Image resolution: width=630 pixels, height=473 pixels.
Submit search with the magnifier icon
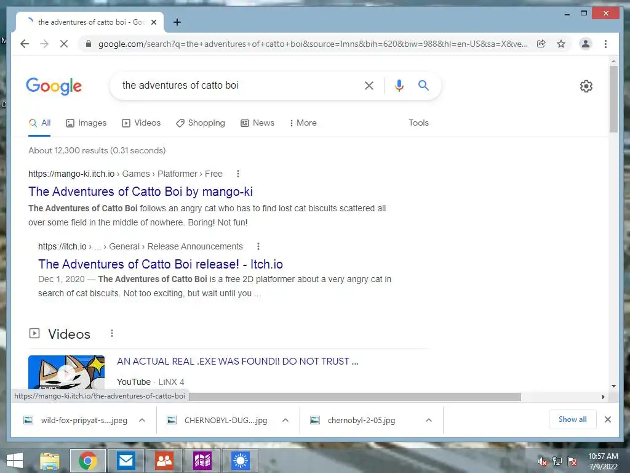(423, 85)
